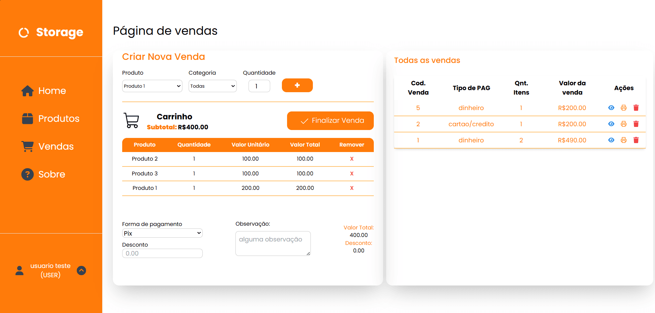Click the Valor da venda header
The width and height of the screenshot is (655, 313).
[x=572, y=88]
